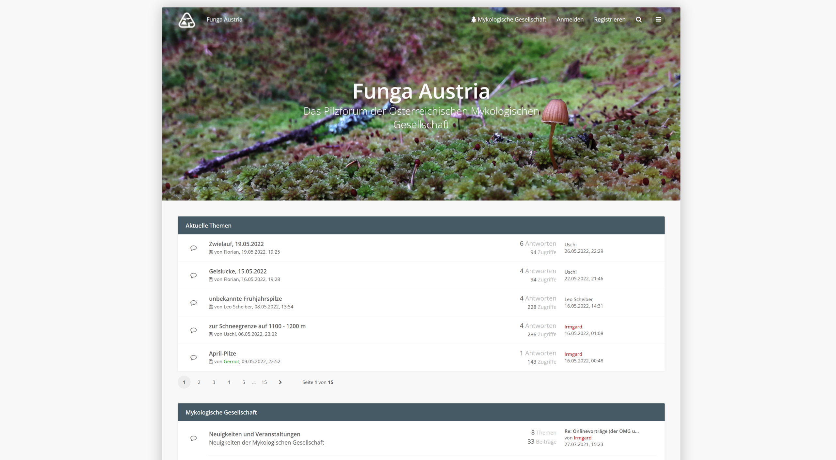Select page 1 in pagination
Screen dimensions: 836x460
click(184, 382)
